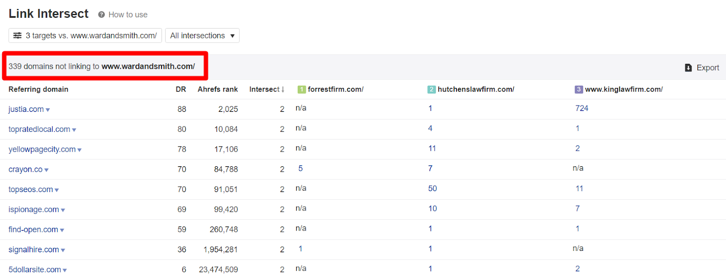This screenshot has width=726, height=279.
Task: Click the Export download icon
Action: coord(688,67)
